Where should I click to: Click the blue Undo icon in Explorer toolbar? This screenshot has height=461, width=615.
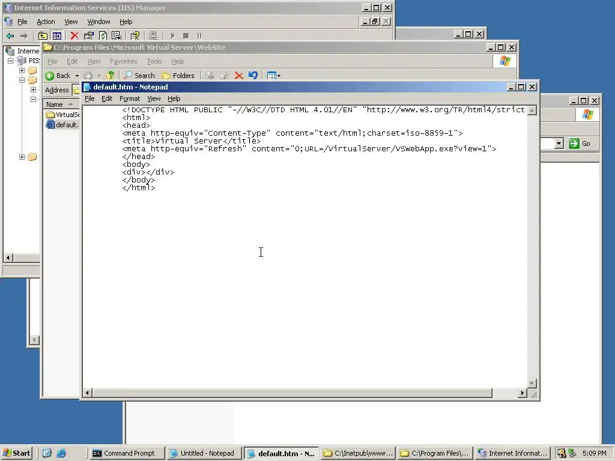point(253,75)
